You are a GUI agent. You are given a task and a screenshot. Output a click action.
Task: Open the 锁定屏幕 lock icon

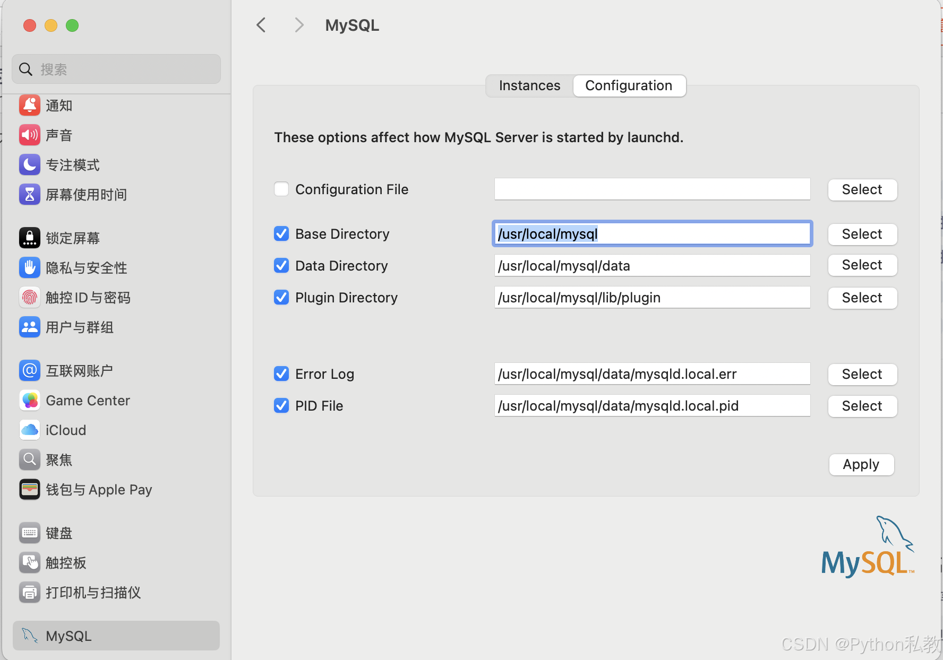pos(30,238)
